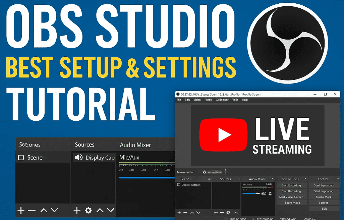The image size is (344, 220).
Task: Add a new scene with the plus icon
Action: (20, 210)
